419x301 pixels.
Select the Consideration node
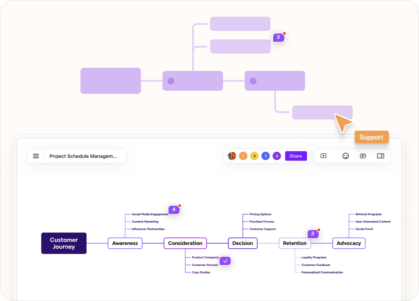click(185, 243)
